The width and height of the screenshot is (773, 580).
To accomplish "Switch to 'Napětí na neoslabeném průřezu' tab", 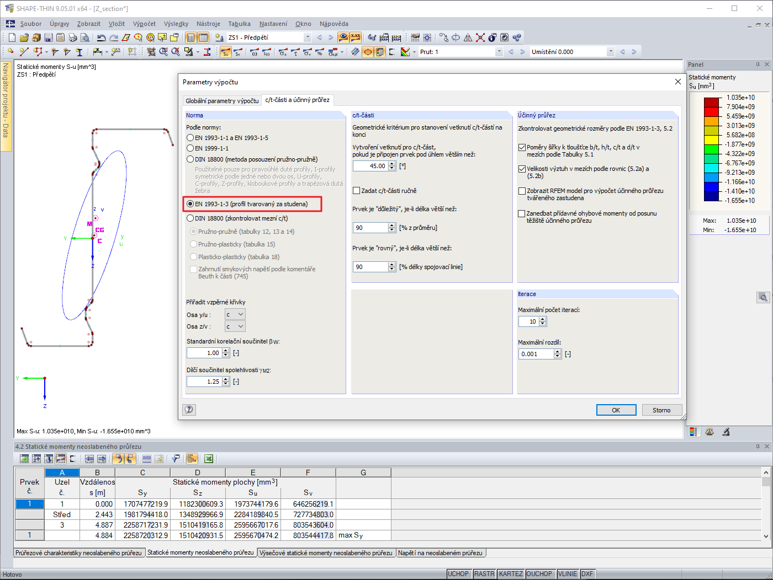I will coord(440,553).
